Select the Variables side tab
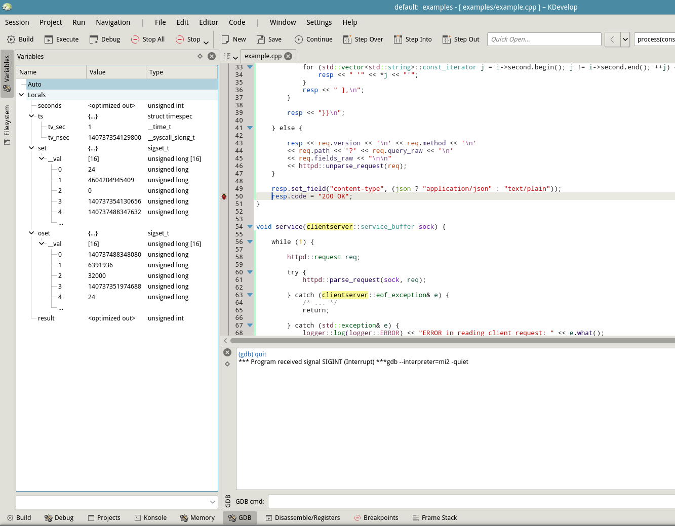 [7, 73]
